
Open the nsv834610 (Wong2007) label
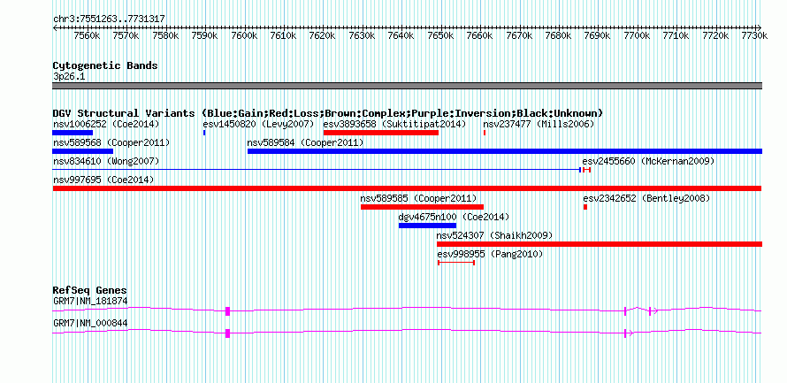click(x=106, y=161)
